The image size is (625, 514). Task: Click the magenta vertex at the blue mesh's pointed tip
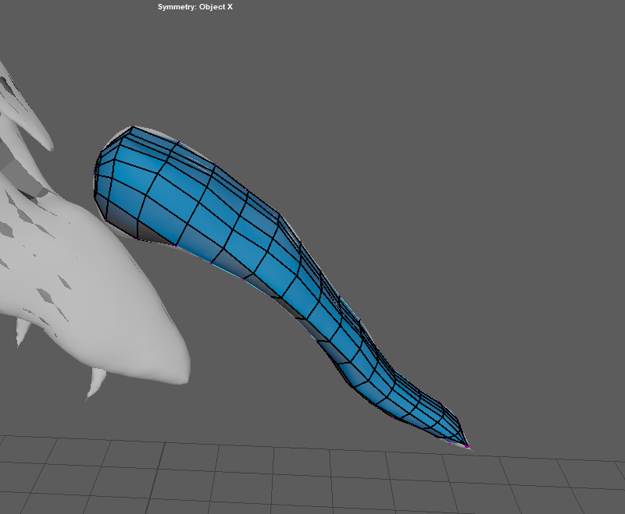point(467,446)
